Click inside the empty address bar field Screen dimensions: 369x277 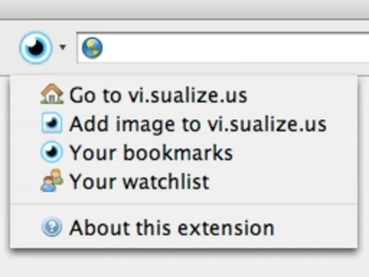pyautogui.click(x=231, y=48)
